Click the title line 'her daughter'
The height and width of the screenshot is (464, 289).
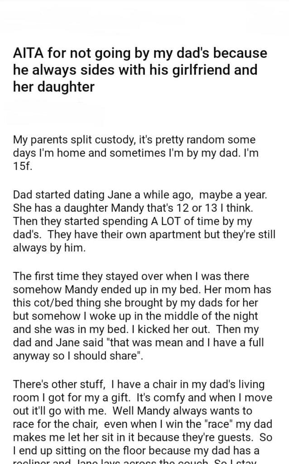[x=54, y=87]
